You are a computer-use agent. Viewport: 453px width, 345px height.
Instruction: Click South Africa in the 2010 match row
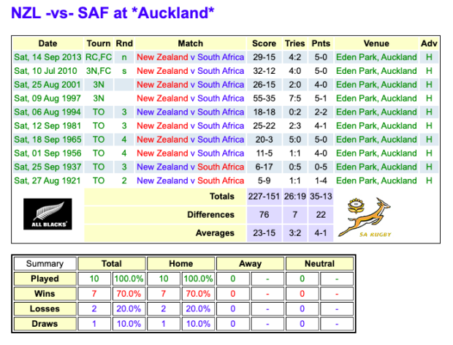pos(221,71)
